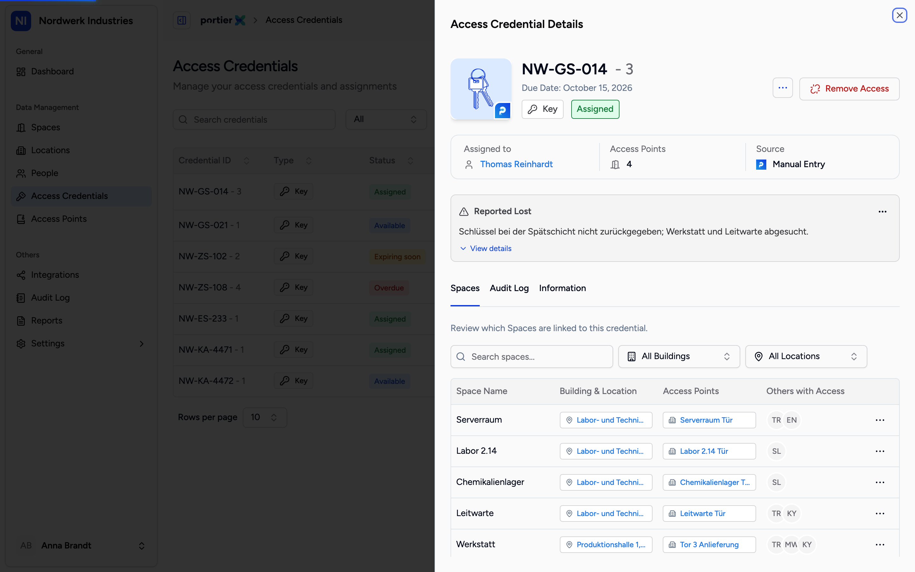Open the Serverraum Tür access point

[x=709, y=420]
